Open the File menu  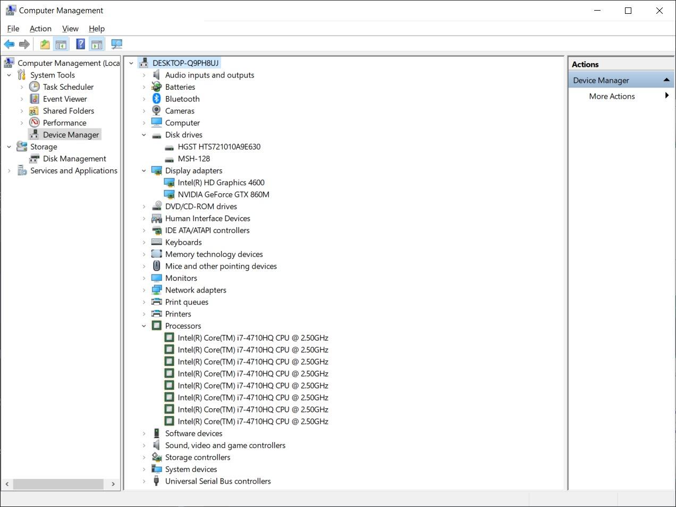[x=13, y=29]
